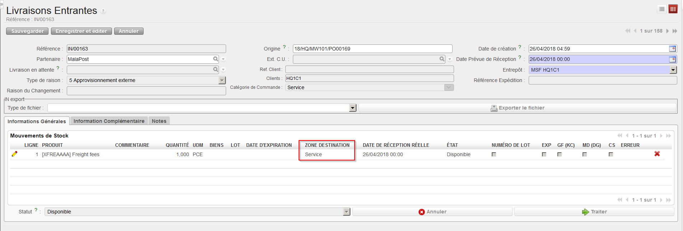Expand the Type de raison dropdown
Image resolution: width=683 pixels, height=231 pixels.
click(x=222, y=81)
